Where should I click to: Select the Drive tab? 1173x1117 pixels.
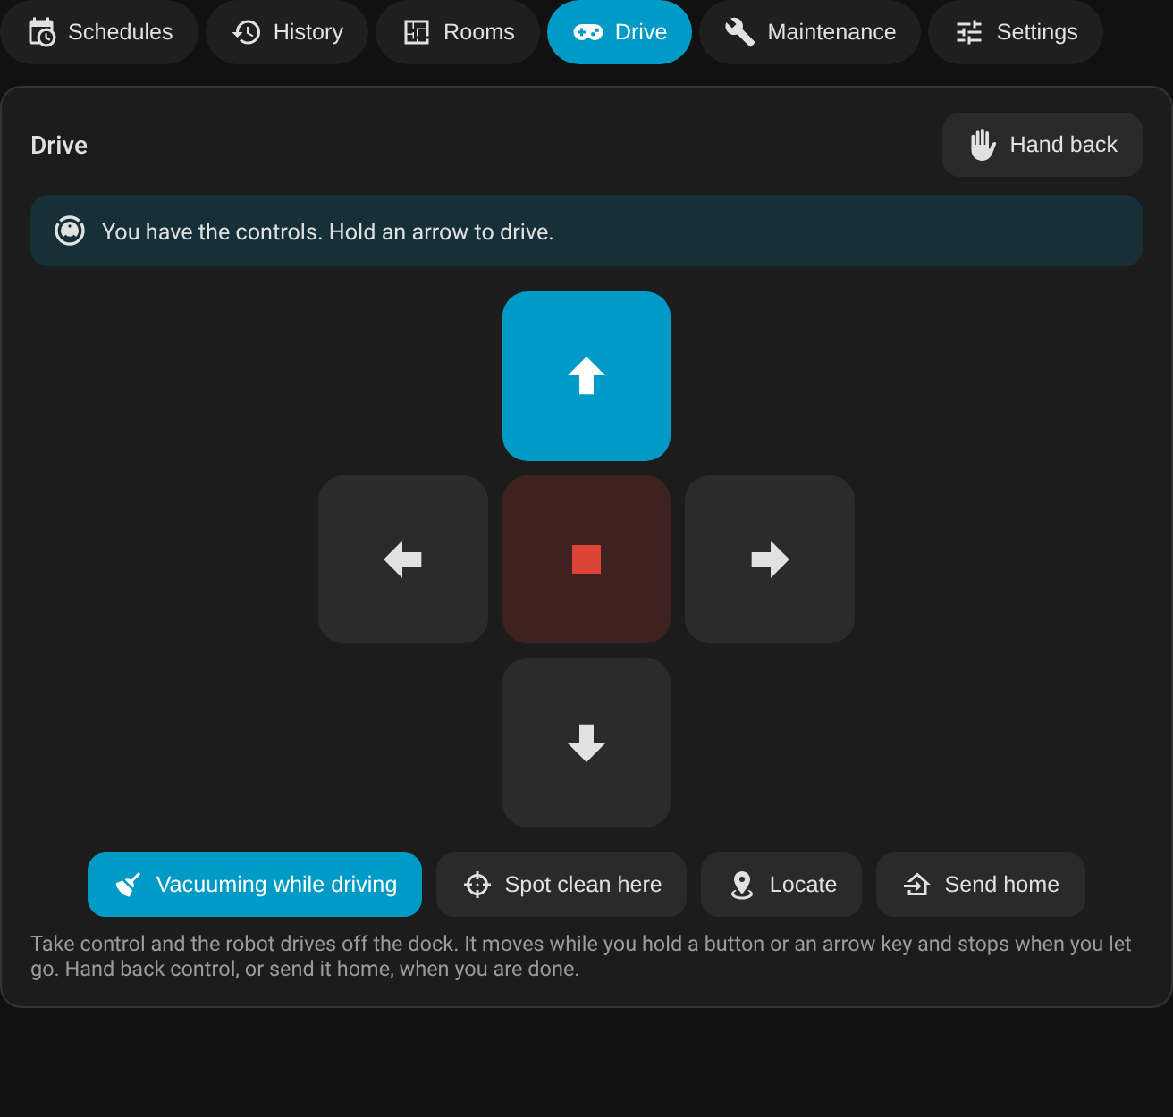tap(620, 32)
